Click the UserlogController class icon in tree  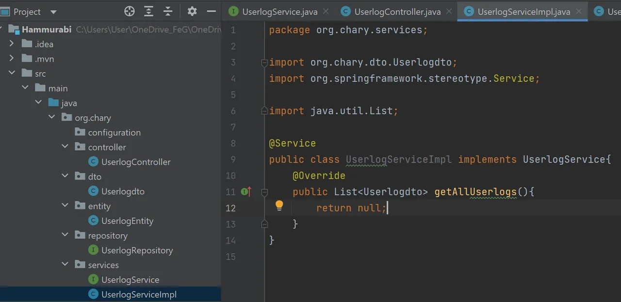coord(93,162)
